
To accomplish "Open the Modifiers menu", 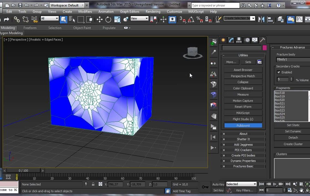I will pyautogui.click(x=85, y=12).
